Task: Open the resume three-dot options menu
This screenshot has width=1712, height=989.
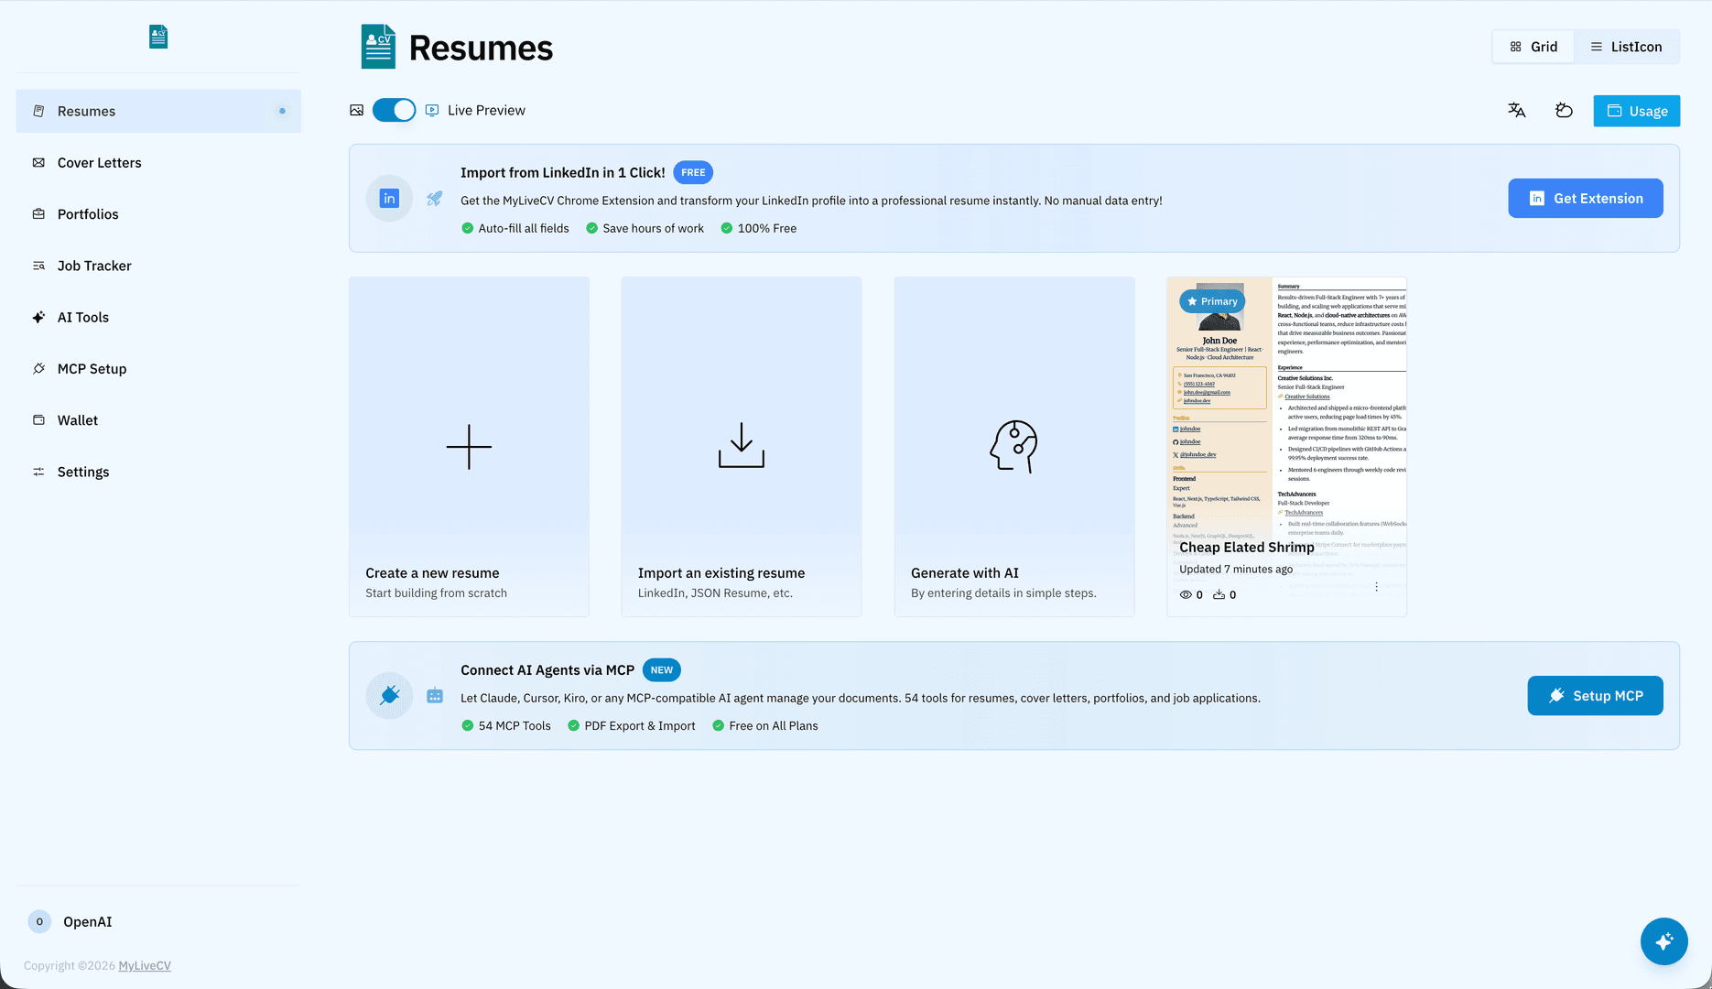Action: tap(1376, 587)
